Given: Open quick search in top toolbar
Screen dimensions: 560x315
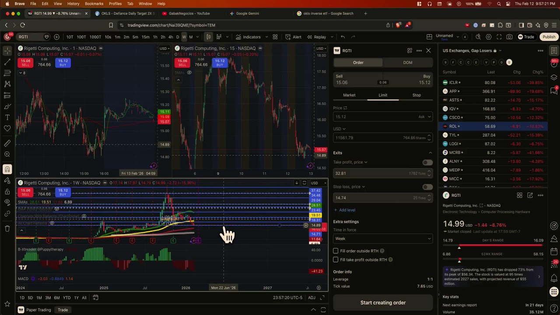Looking at the screenshot, I should pyautogui.click(x=478, y=37).
